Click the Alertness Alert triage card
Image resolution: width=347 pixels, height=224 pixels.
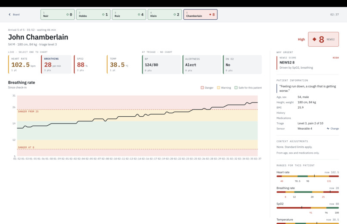coord(202,65)
